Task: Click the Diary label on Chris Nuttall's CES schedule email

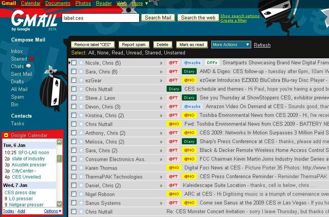Action: click(x=174, y=89)
